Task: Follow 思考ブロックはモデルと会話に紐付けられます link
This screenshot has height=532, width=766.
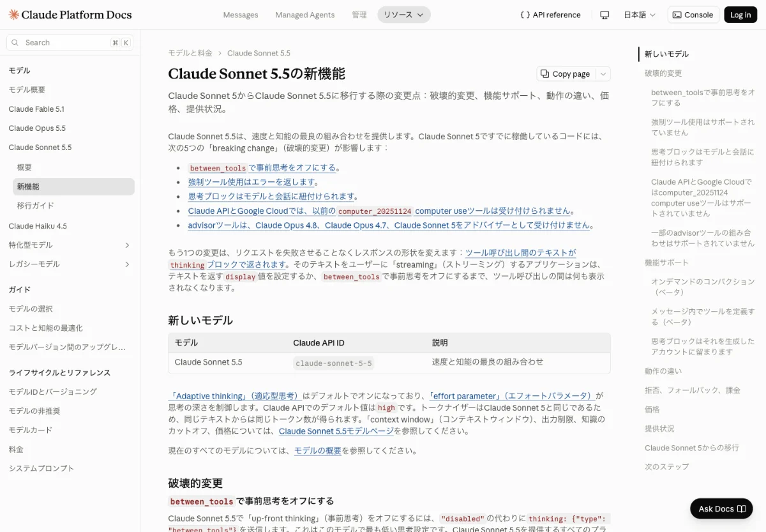Action: [272, 196]
